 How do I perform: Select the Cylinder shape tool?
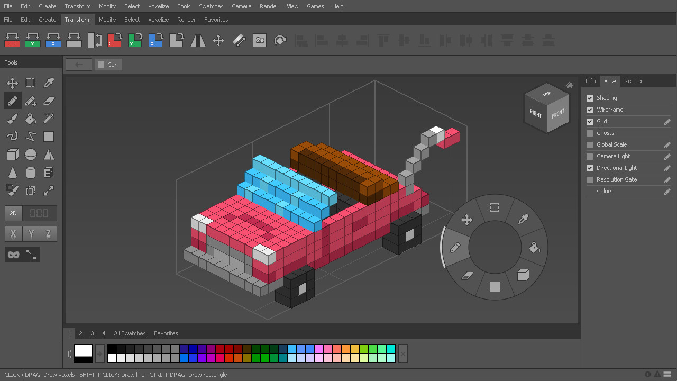(x=30, y=173)
